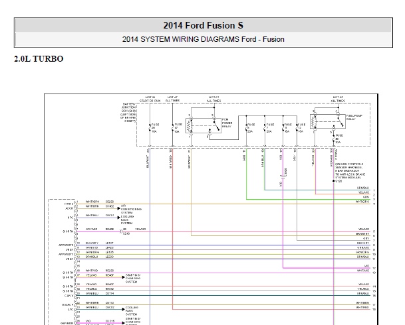Screen dimensions: 405x325
Task: Click the 'ACCR' pin label
Action: tap(69, 208)
